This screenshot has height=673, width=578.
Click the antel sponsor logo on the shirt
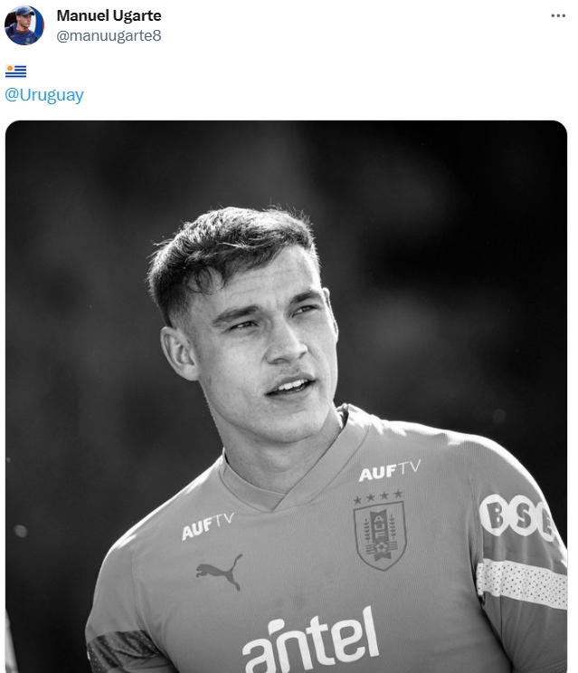point(310,638)
